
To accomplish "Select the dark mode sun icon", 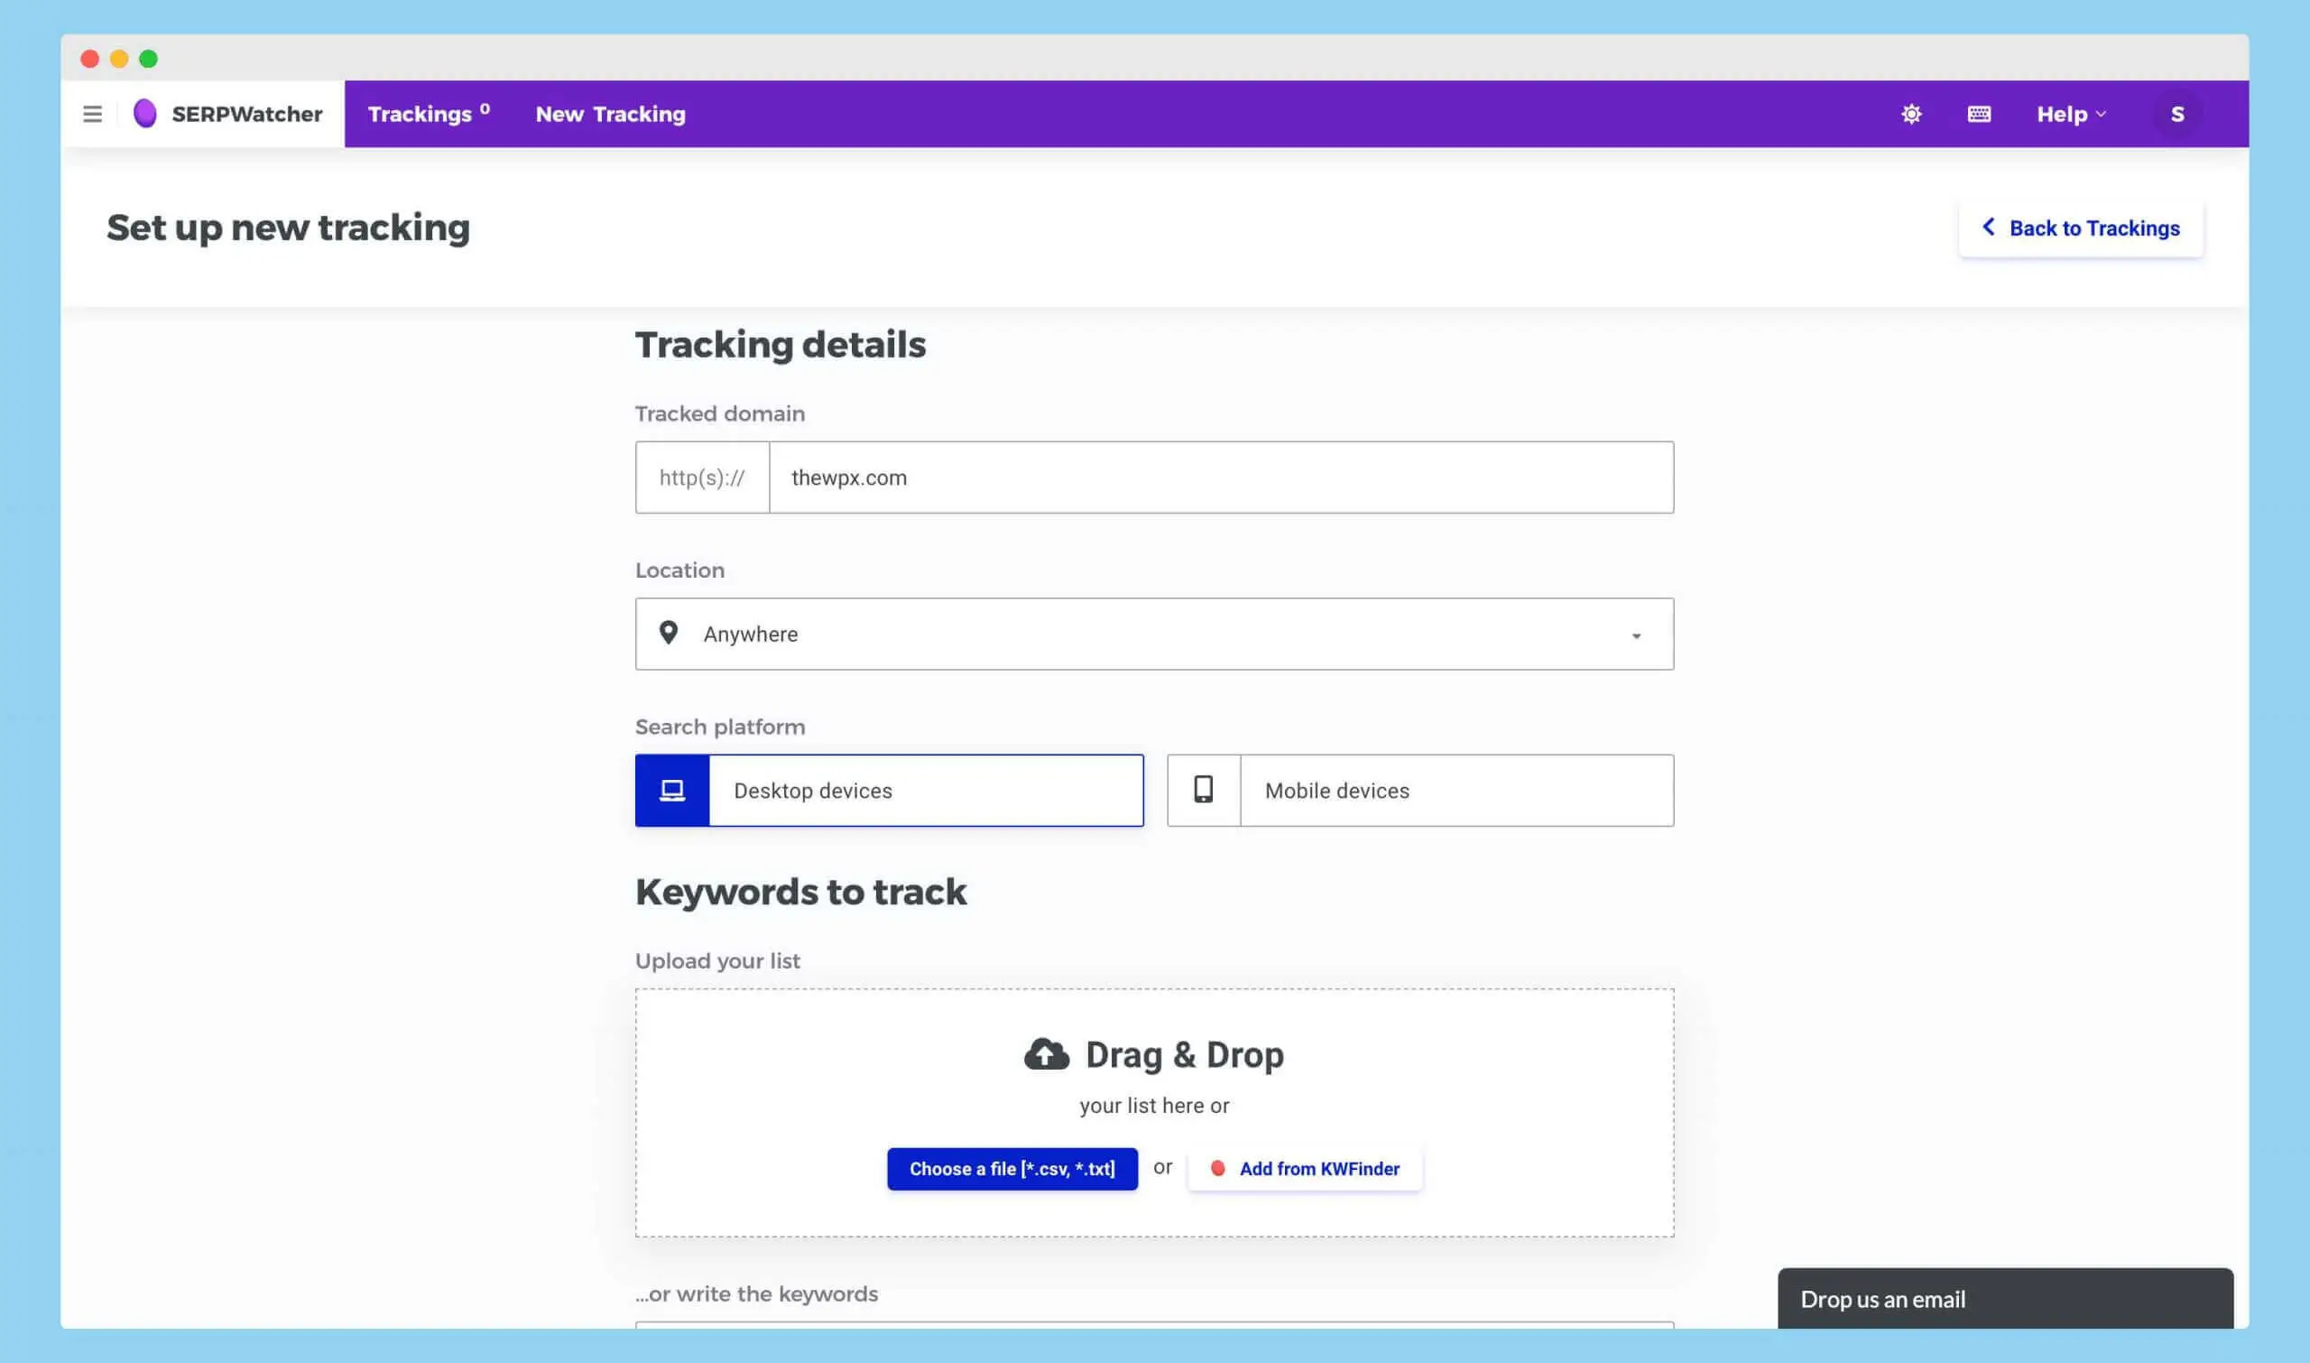I will click(x=1910, y=113).
